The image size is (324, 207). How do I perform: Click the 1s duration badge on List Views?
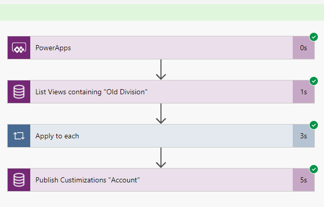tap(303, 92)
